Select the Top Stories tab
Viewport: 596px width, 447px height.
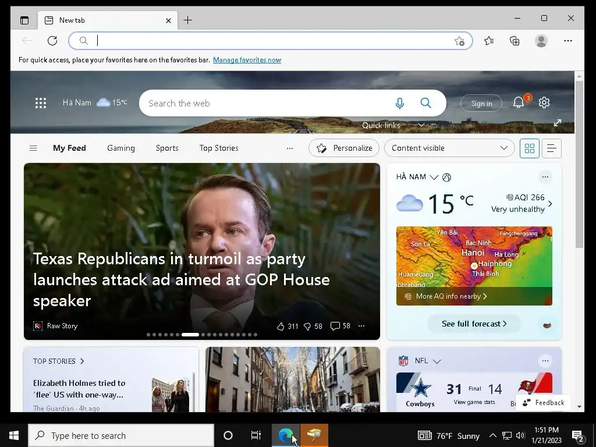click(219, 148)
